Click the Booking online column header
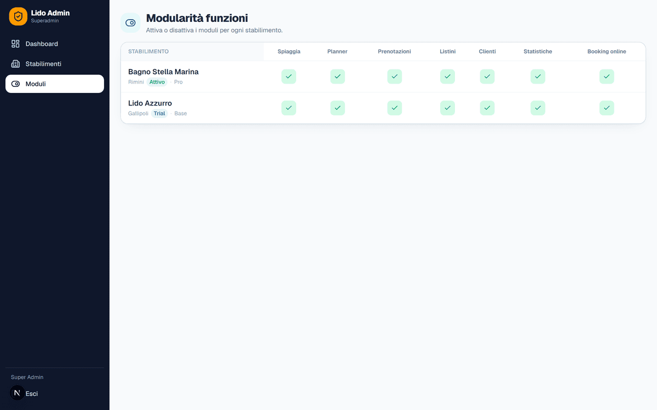Viewport: 657px width, 410px height. click(607, 51)
